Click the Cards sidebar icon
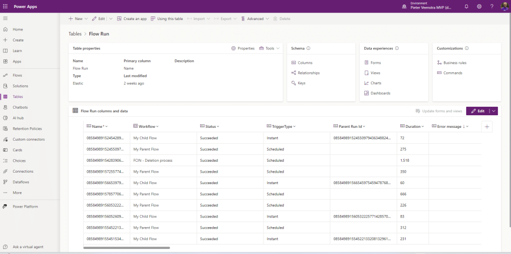The height and width of the screenshot is (254, 511). pyautogui.click(x=5, y=150)
